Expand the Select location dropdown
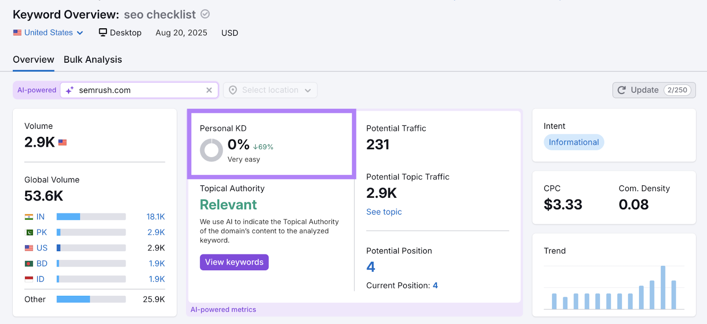 (270, 90)
